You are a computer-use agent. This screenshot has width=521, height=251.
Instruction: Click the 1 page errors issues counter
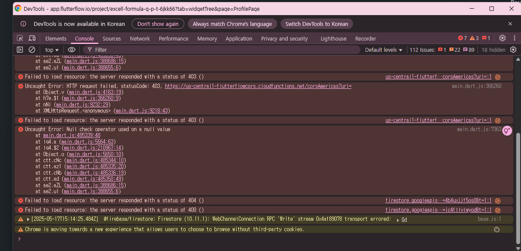pyautogui.click(x=442, y=50)
